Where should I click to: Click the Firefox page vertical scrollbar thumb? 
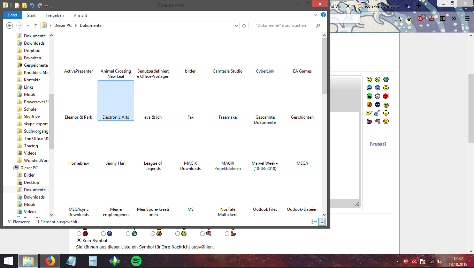tap(471, 108)
